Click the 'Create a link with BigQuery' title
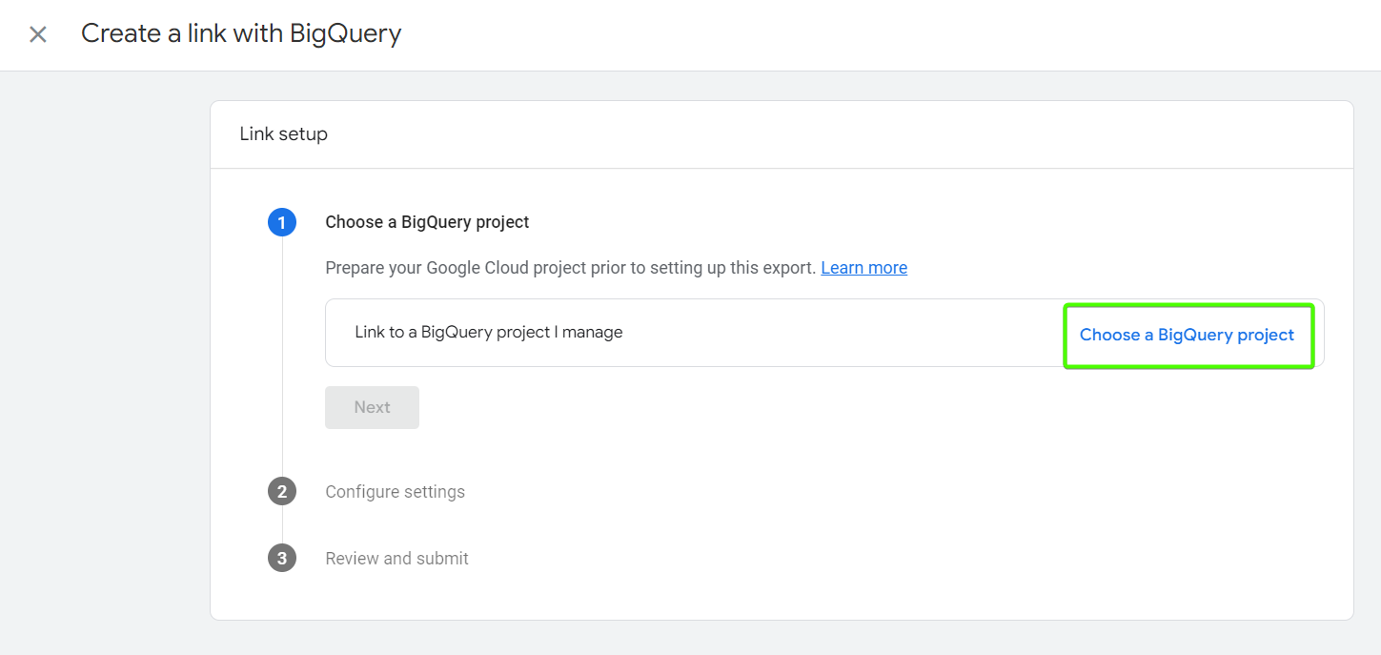 (241, 33)
